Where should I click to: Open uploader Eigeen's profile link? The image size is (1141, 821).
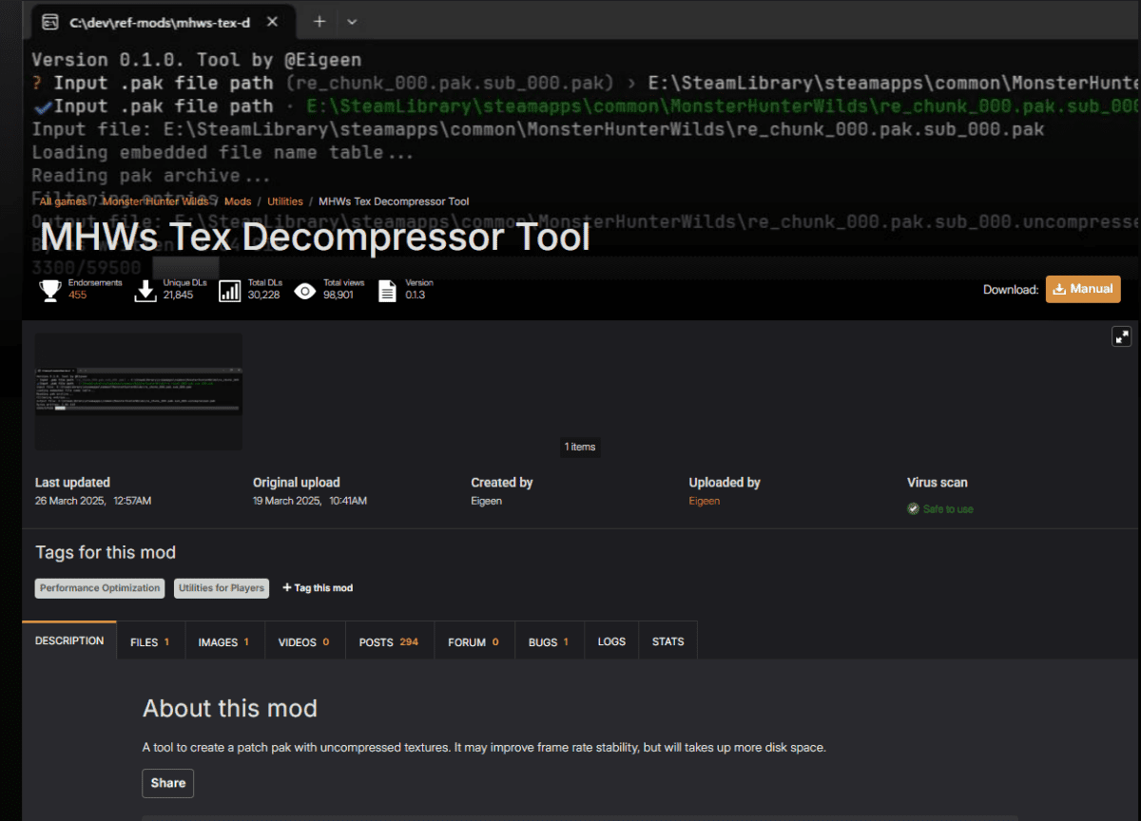[705, 501]
